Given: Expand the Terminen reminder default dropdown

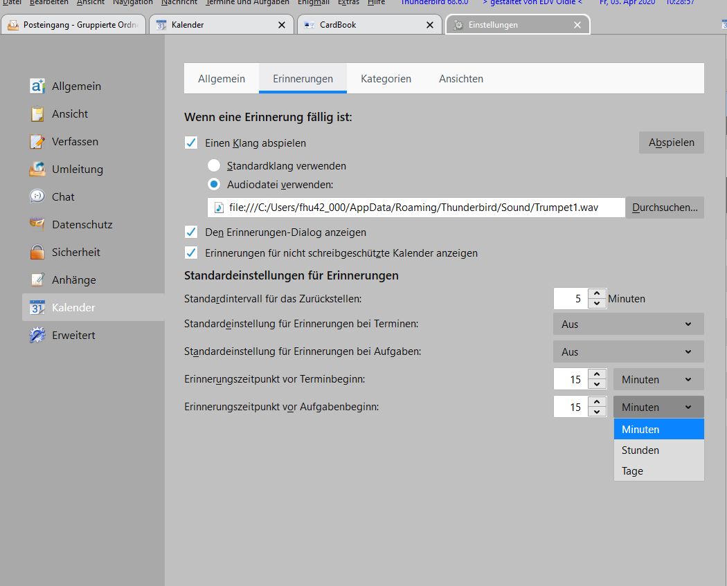Looking at the screenshot, I should click(628, 324).
